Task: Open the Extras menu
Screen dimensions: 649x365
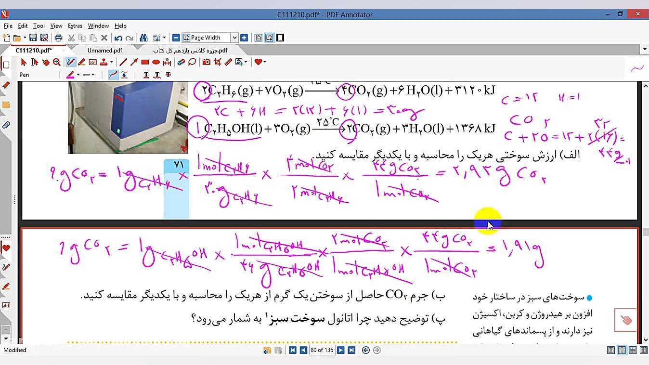Action: 75,26
